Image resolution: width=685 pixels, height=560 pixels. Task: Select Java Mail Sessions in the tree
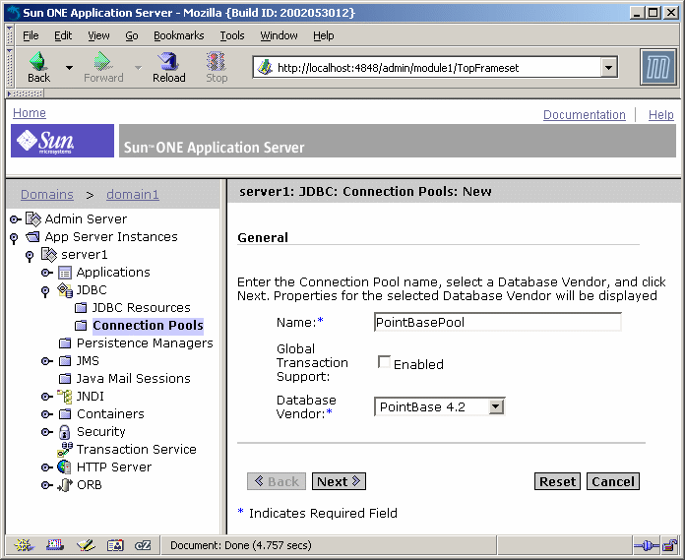(x=133, y=378)
